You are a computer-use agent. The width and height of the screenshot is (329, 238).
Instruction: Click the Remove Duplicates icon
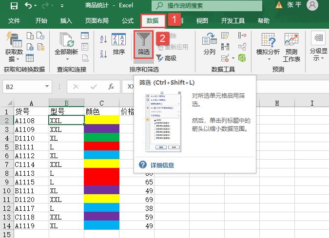point(225,47)
